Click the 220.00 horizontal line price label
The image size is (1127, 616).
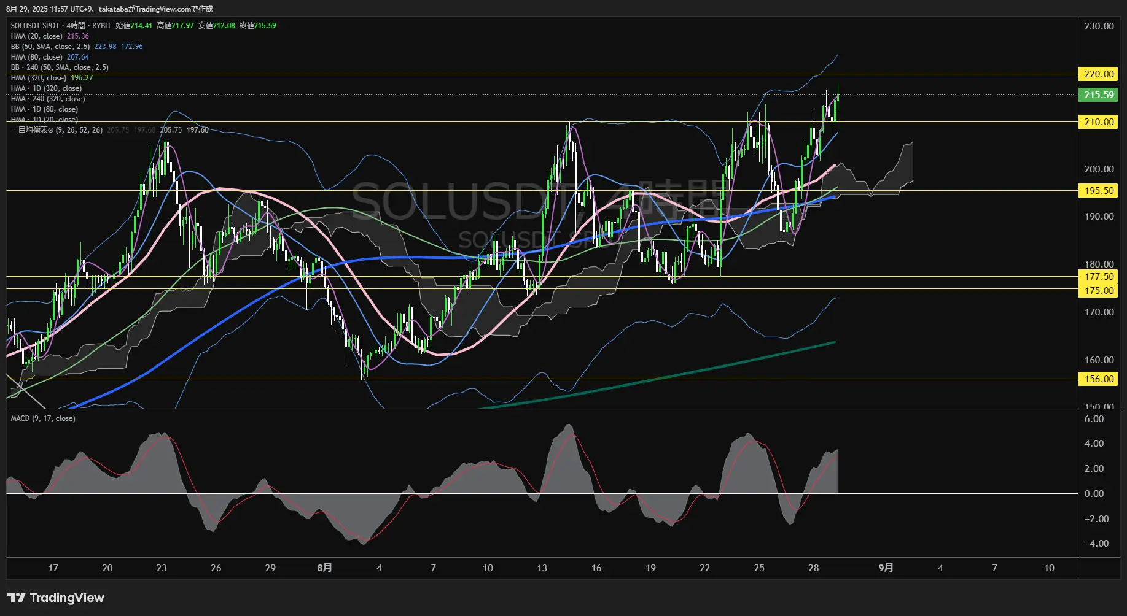1099,74
